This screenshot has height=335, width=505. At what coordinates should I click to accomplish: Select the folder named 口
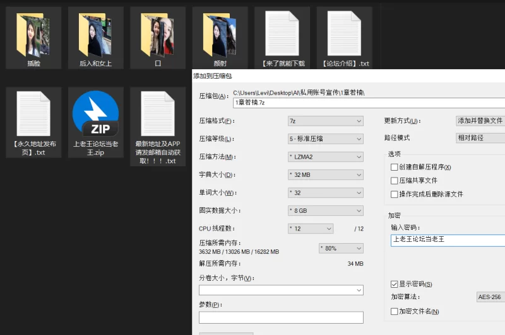pyautogui.click(x=158, y=37)
